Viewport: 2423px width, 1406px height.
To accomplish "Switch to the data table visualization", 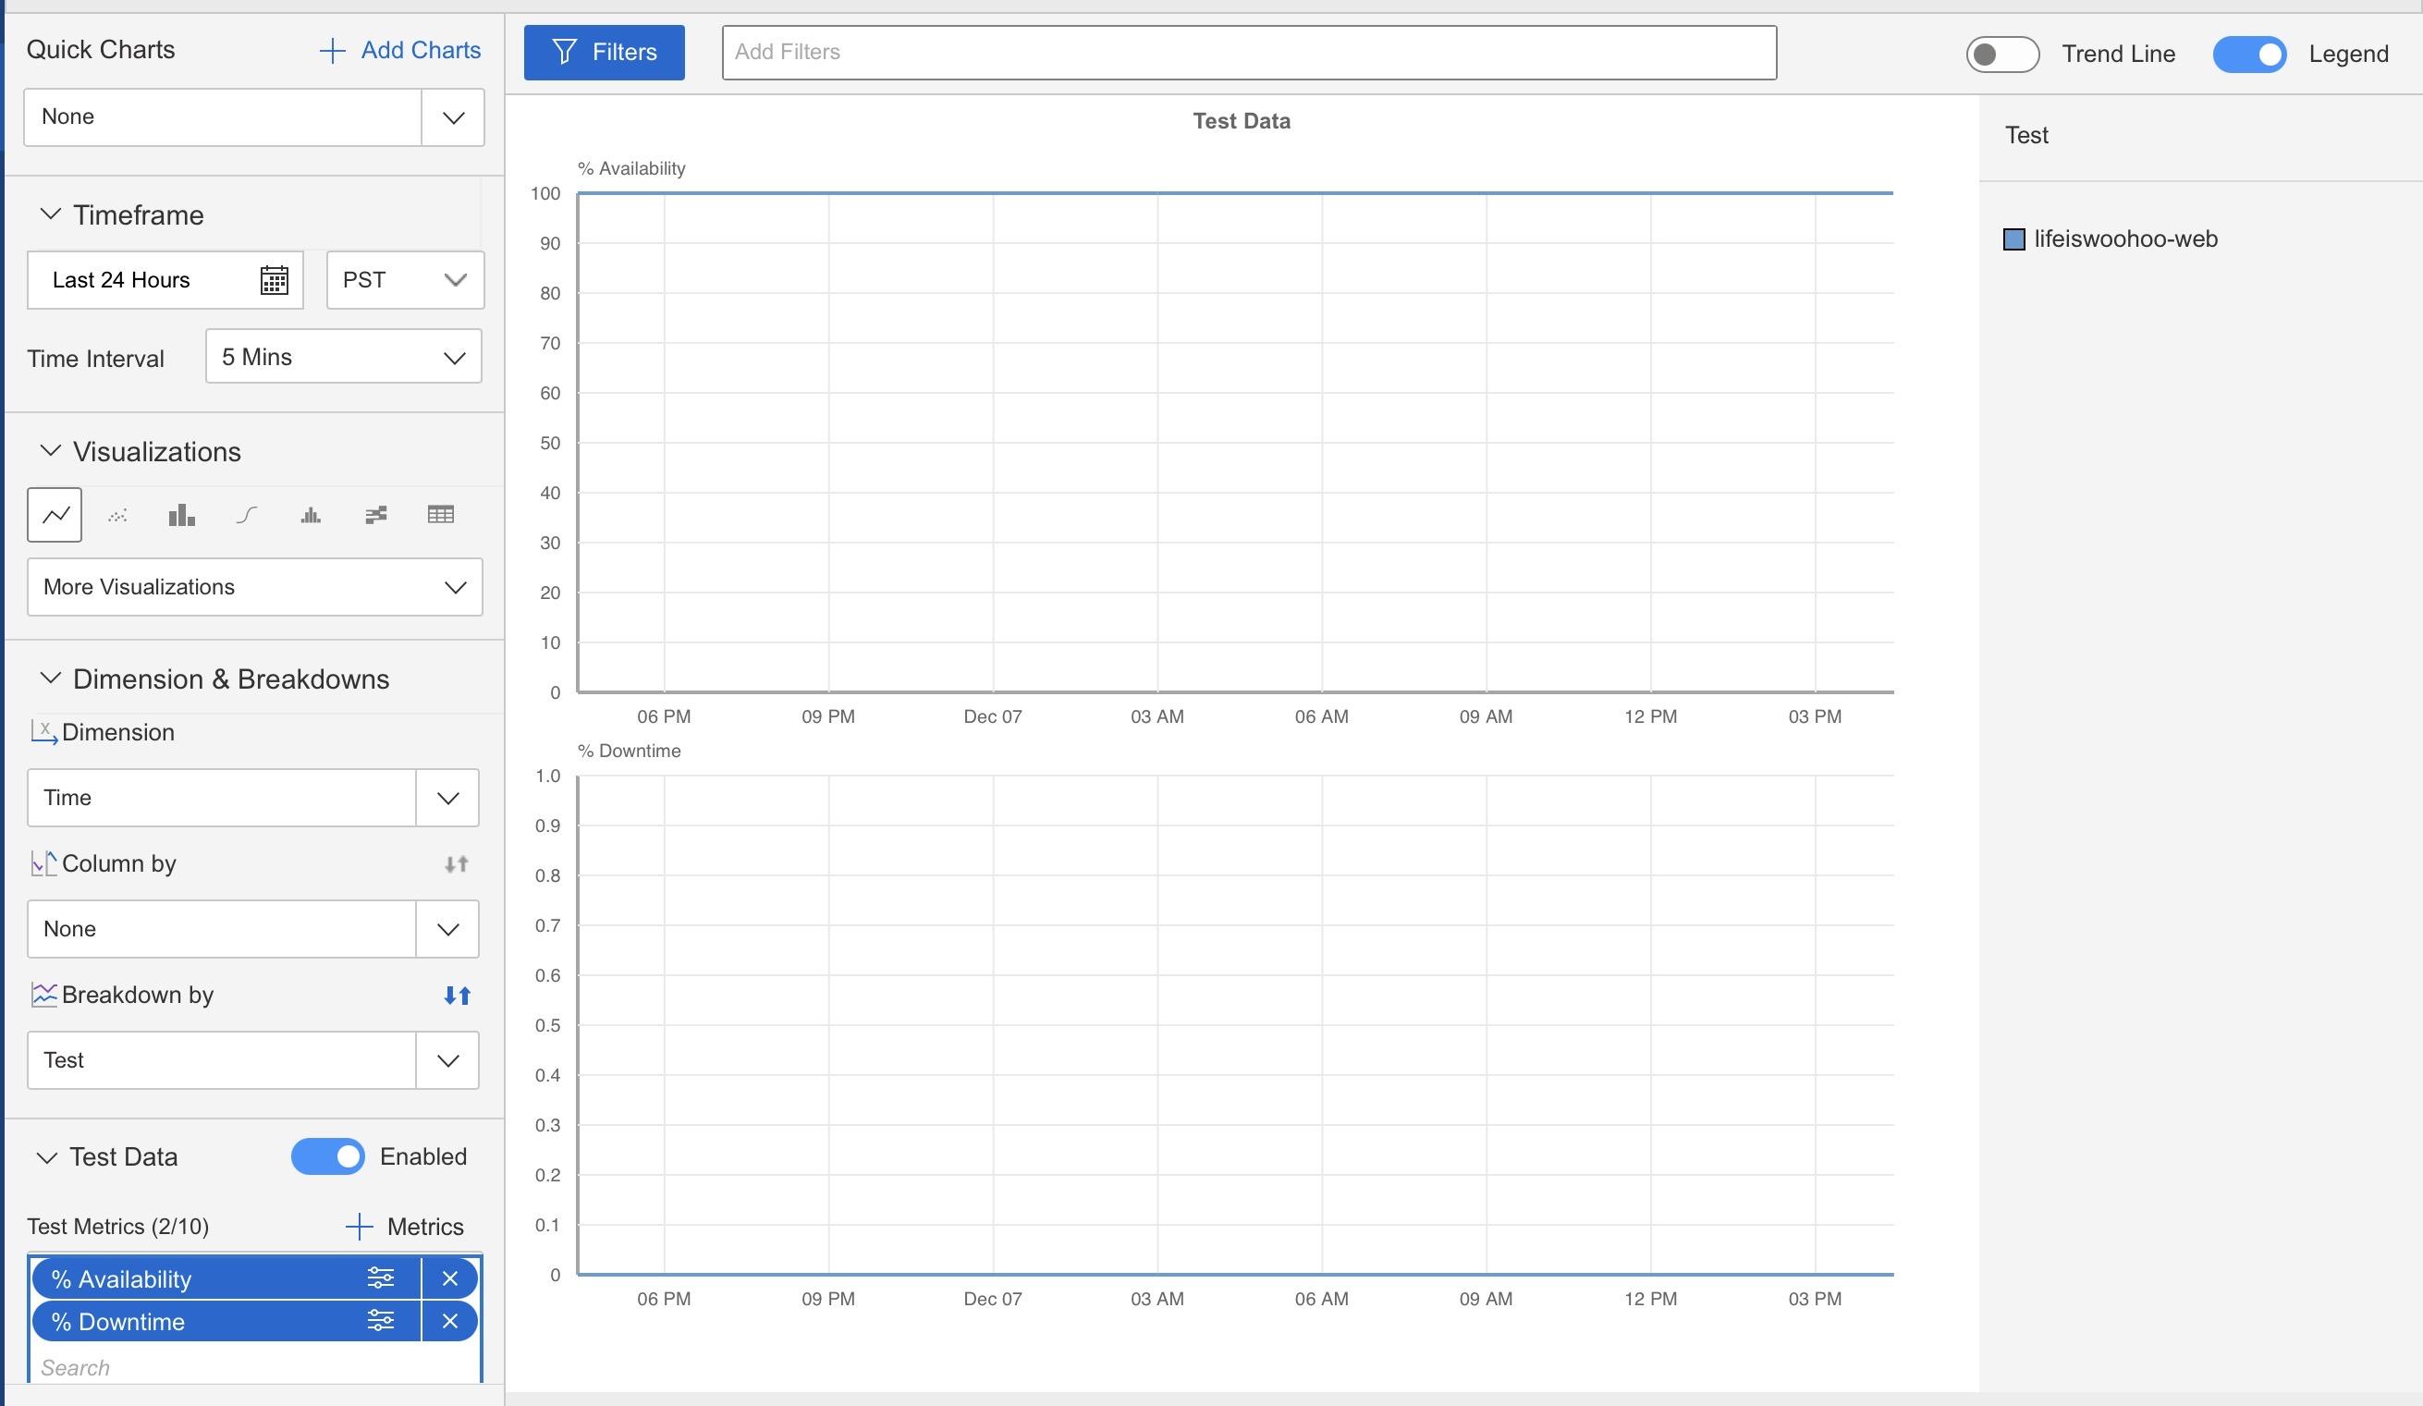I will (440, 516).
